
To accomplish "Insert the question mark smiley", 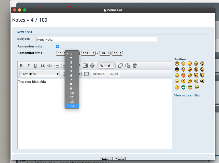I will pos(190,81).
